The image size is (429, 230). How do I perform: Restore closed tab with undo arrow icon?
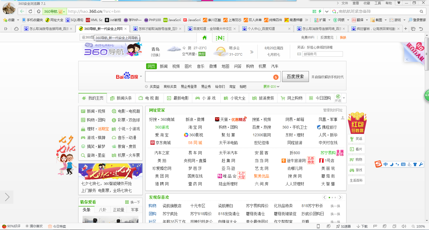click(x=421, y=29)
